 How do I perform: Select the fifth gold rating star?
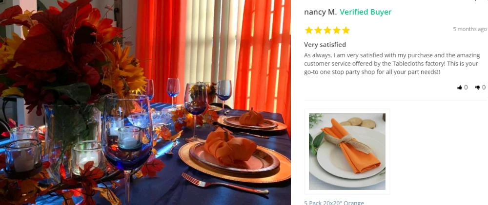click(346, 30)
